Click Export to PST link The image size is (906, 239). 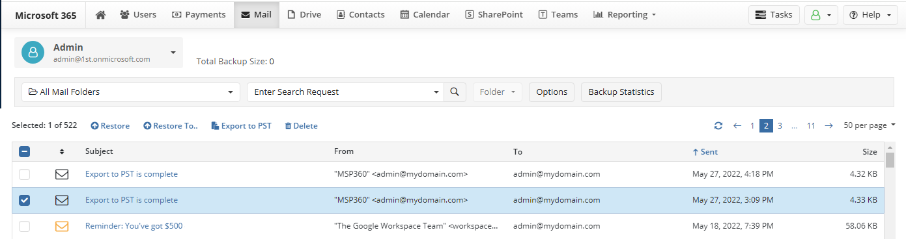pyautogui.click(x=241, y=126)
